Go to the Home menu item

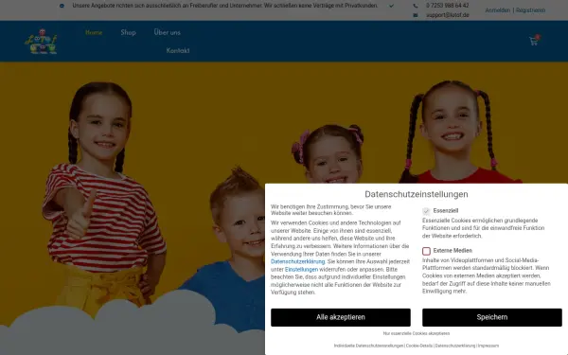94,32
